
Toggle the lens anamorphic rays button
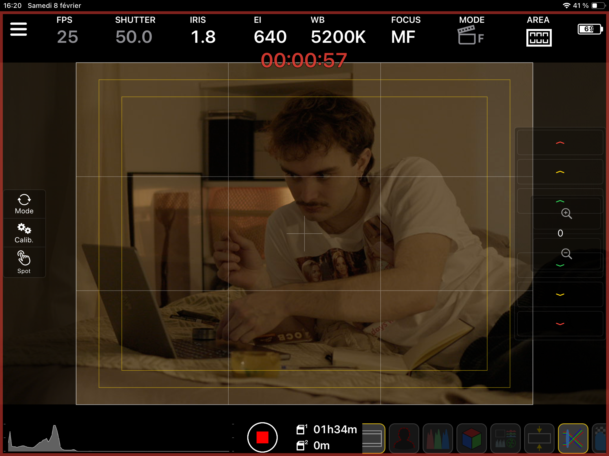573,438
